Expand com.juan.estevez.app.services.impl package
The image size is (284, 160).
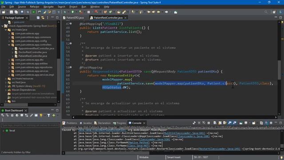[x=9, y=75]
